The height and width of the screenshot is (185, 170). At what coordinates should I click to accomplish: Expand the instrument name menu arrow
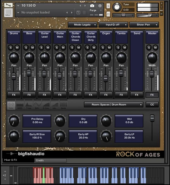(18, 6)
